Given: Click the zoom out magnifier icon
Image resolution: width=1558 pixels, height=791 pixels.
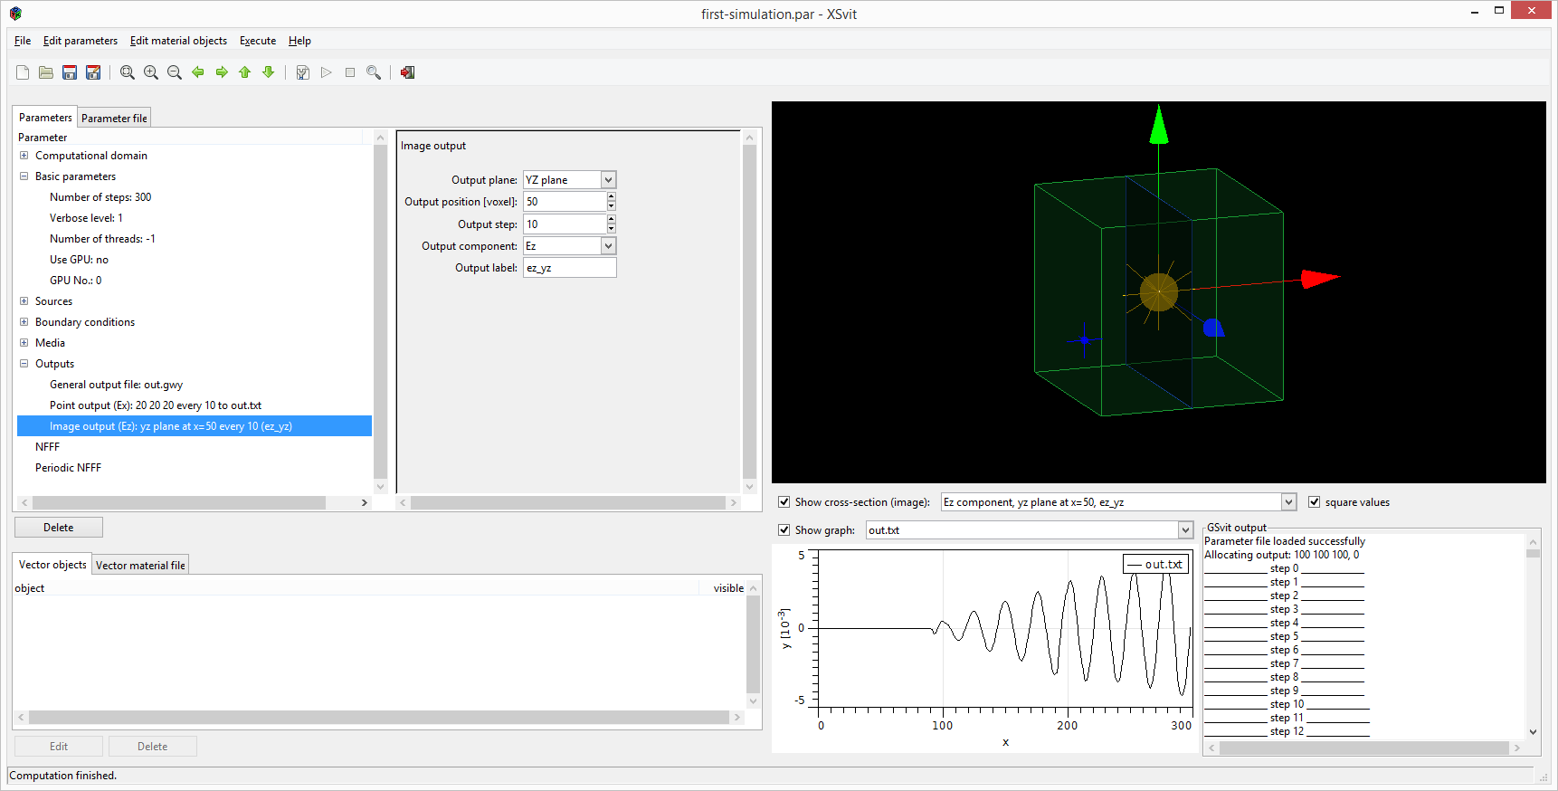Looking at the screenshot, I should click(x=175, y=72).
